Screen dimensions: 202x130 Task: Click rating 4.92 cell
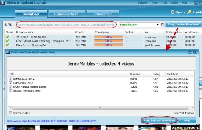coord(155,87)
